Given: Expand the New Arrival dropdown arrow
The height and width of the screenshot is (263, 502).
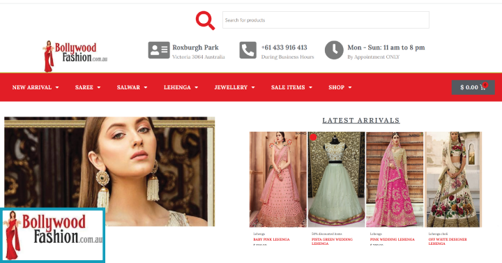Looking at the screenshot, I should coord(57,87).
